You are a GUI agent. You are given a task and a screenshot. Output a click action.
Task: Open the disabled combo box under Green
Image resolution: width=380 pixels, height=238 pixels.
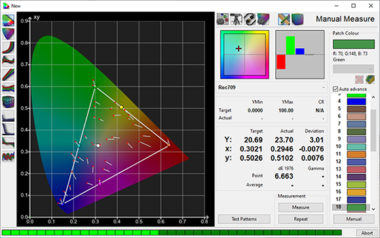pos(354,69)
